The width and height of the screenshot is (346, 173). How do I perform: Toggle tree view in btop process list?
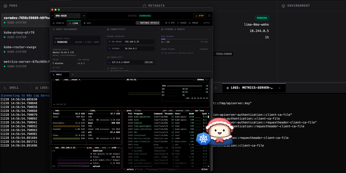click(187, 111)
